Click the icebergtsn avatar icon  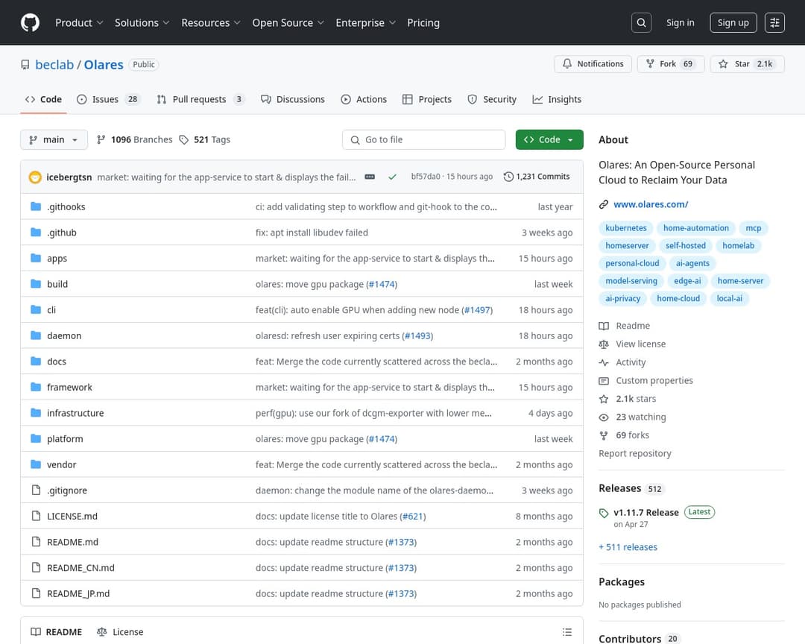click(35, 177)
